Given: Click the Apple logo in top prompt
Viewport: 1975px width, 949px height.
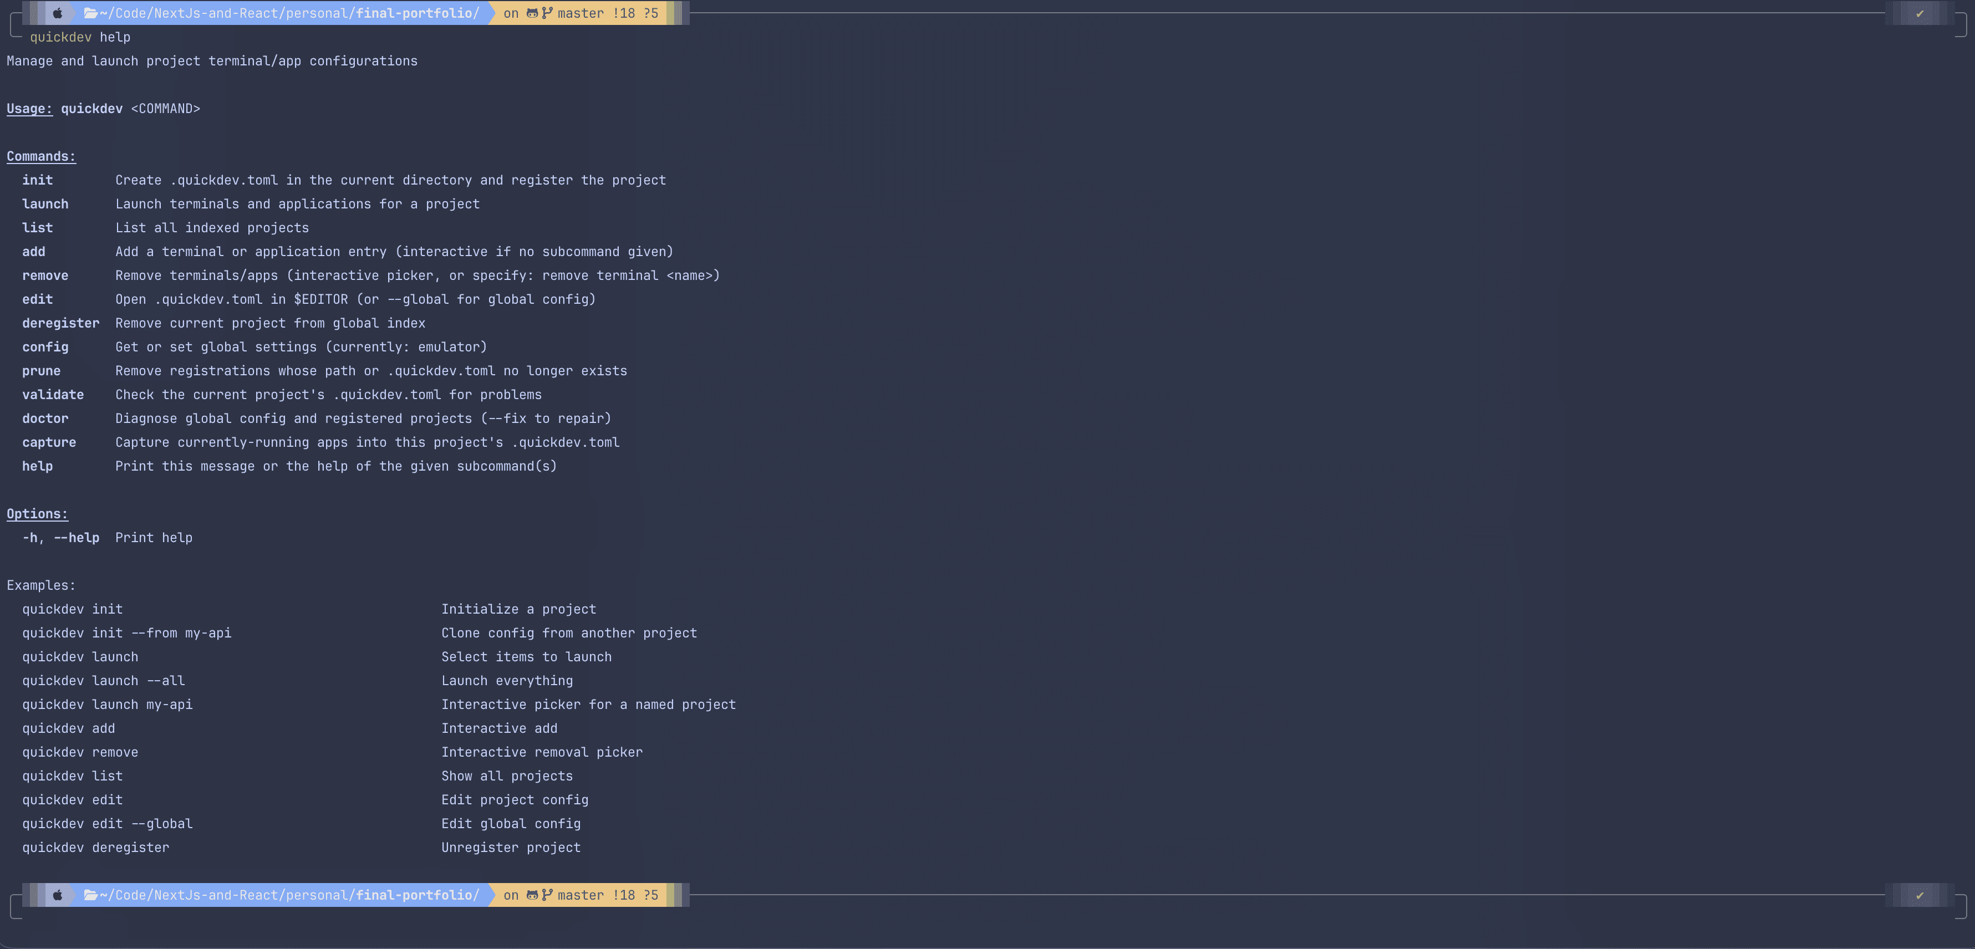Looking at the screenshot, I should (58, 13).
